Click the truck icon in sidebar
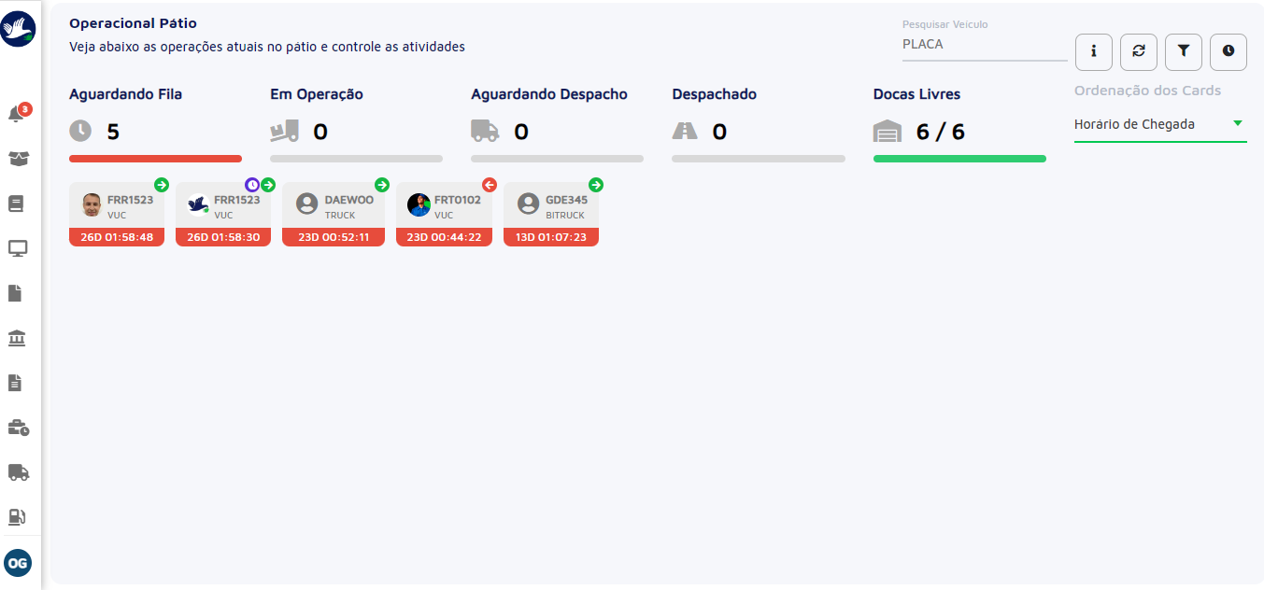This screenshot has height=590, width=1264. pos(19,472)
